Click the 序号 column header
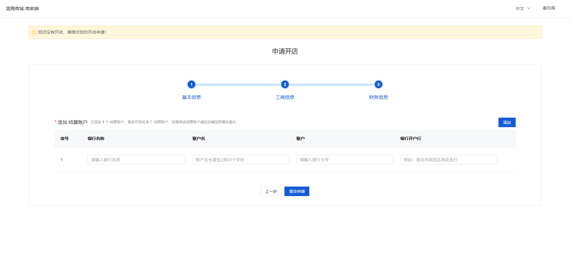 coord(64,138)
